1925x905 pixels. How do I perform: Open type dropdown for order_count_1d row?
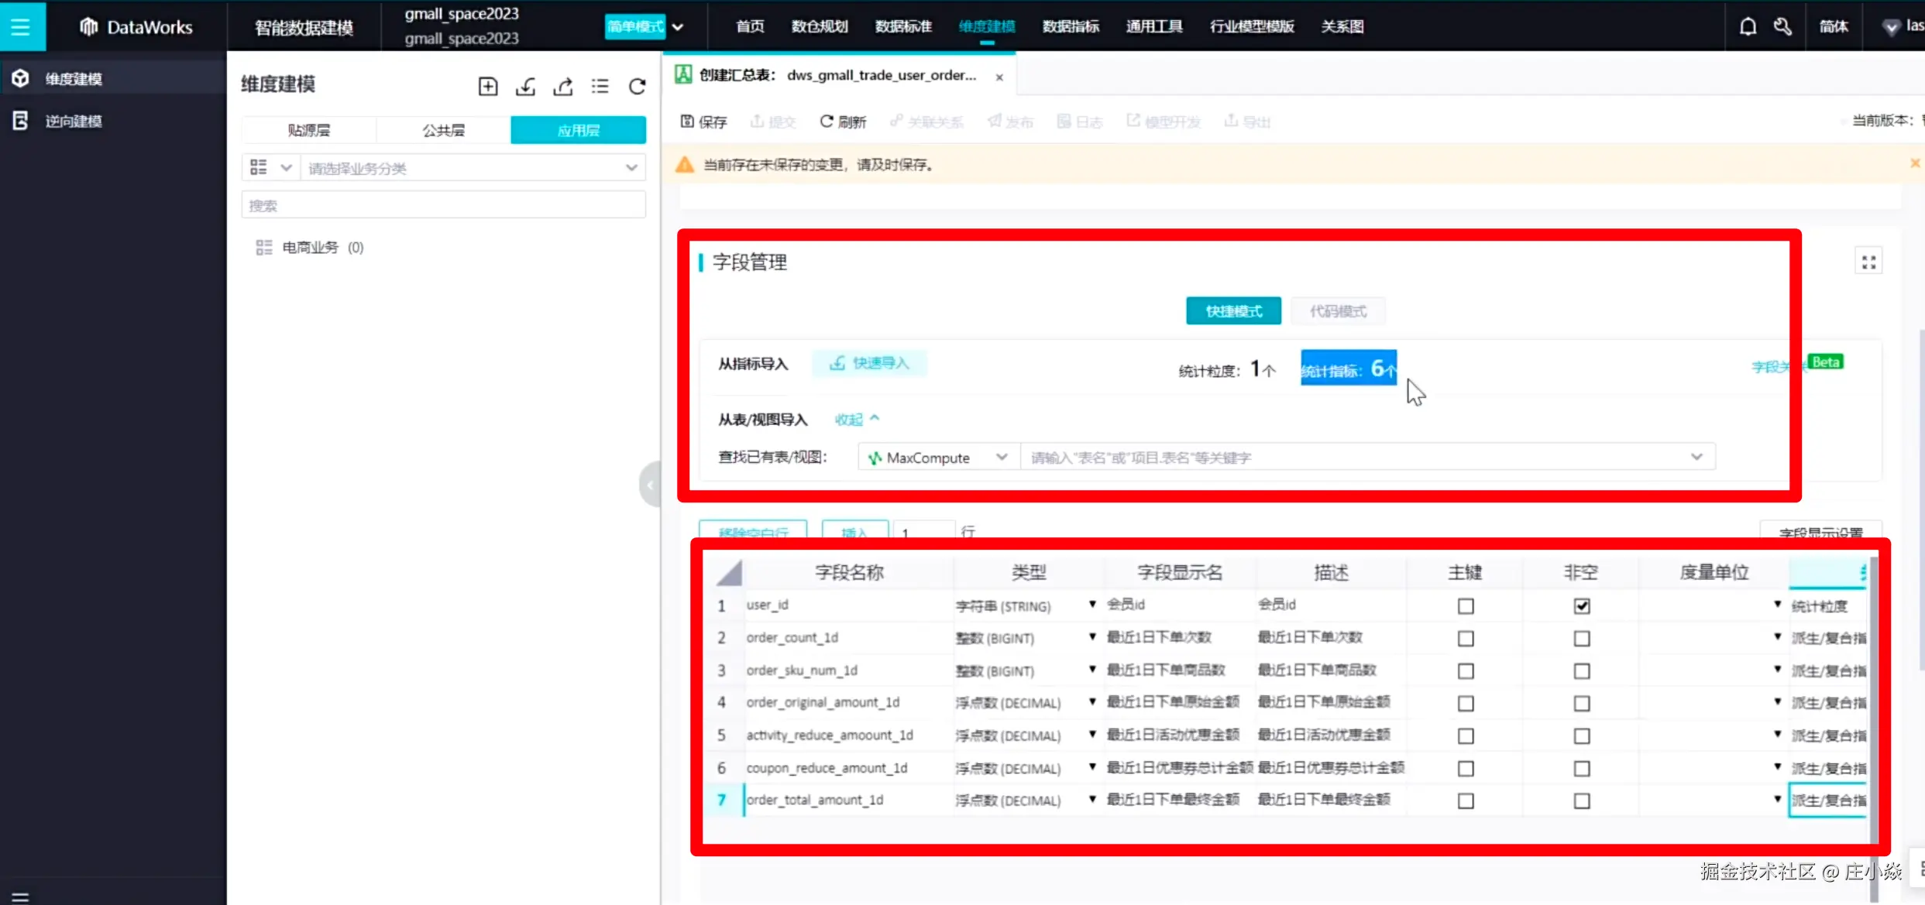click(x=1092, y=637)
